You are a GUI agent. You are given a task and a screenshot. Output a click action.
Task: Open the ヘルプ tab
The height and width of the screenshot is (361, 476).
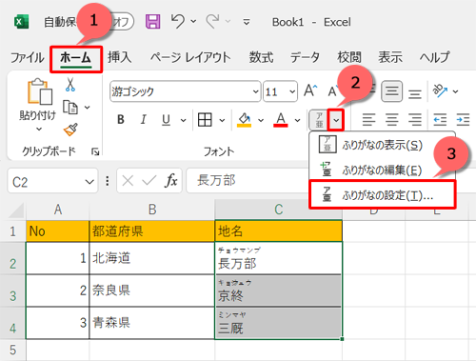(x=435, y=57)
